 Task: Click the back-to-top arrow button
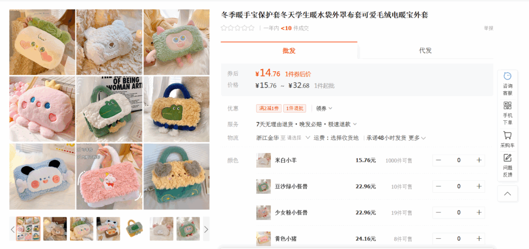coord(507,193)
